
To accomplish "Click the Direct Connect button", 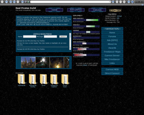I will (112, 73).
